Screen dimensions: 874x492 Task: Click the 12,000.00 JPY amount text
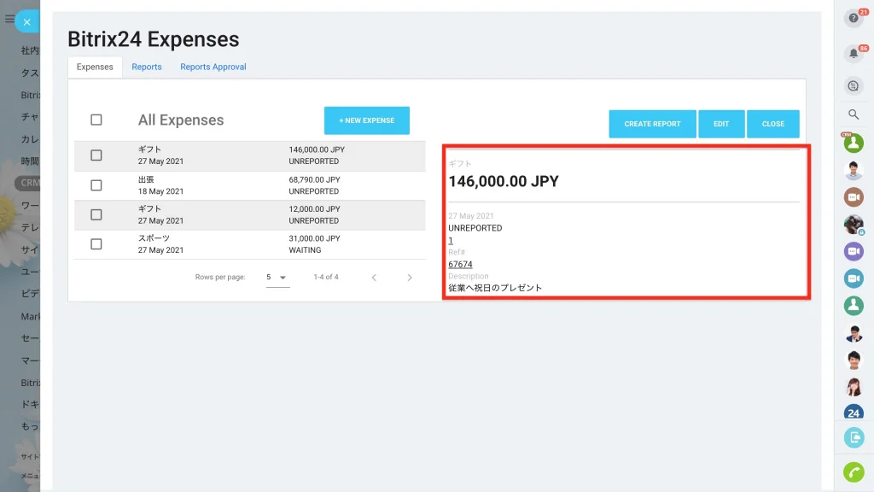(x=314, y=208)
